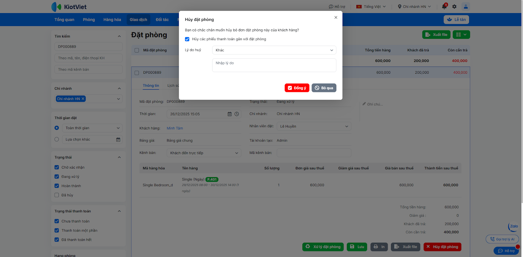Toggle Hủy các phiếu thanh toán checkbox
The width and height of the screenshot is (523, 257).
point(187,39)
